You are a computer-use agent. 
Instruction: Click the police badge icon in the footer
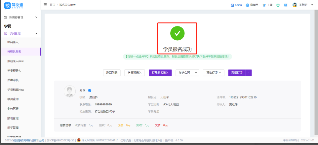(x=79, y=140)
